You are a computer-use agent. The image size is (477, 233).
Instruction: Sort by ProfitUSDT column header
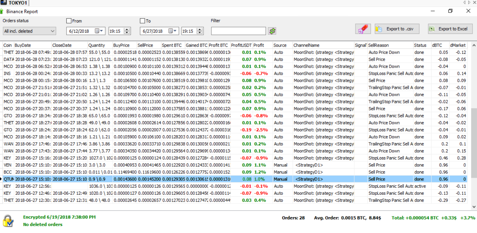[x=241, y=45]
